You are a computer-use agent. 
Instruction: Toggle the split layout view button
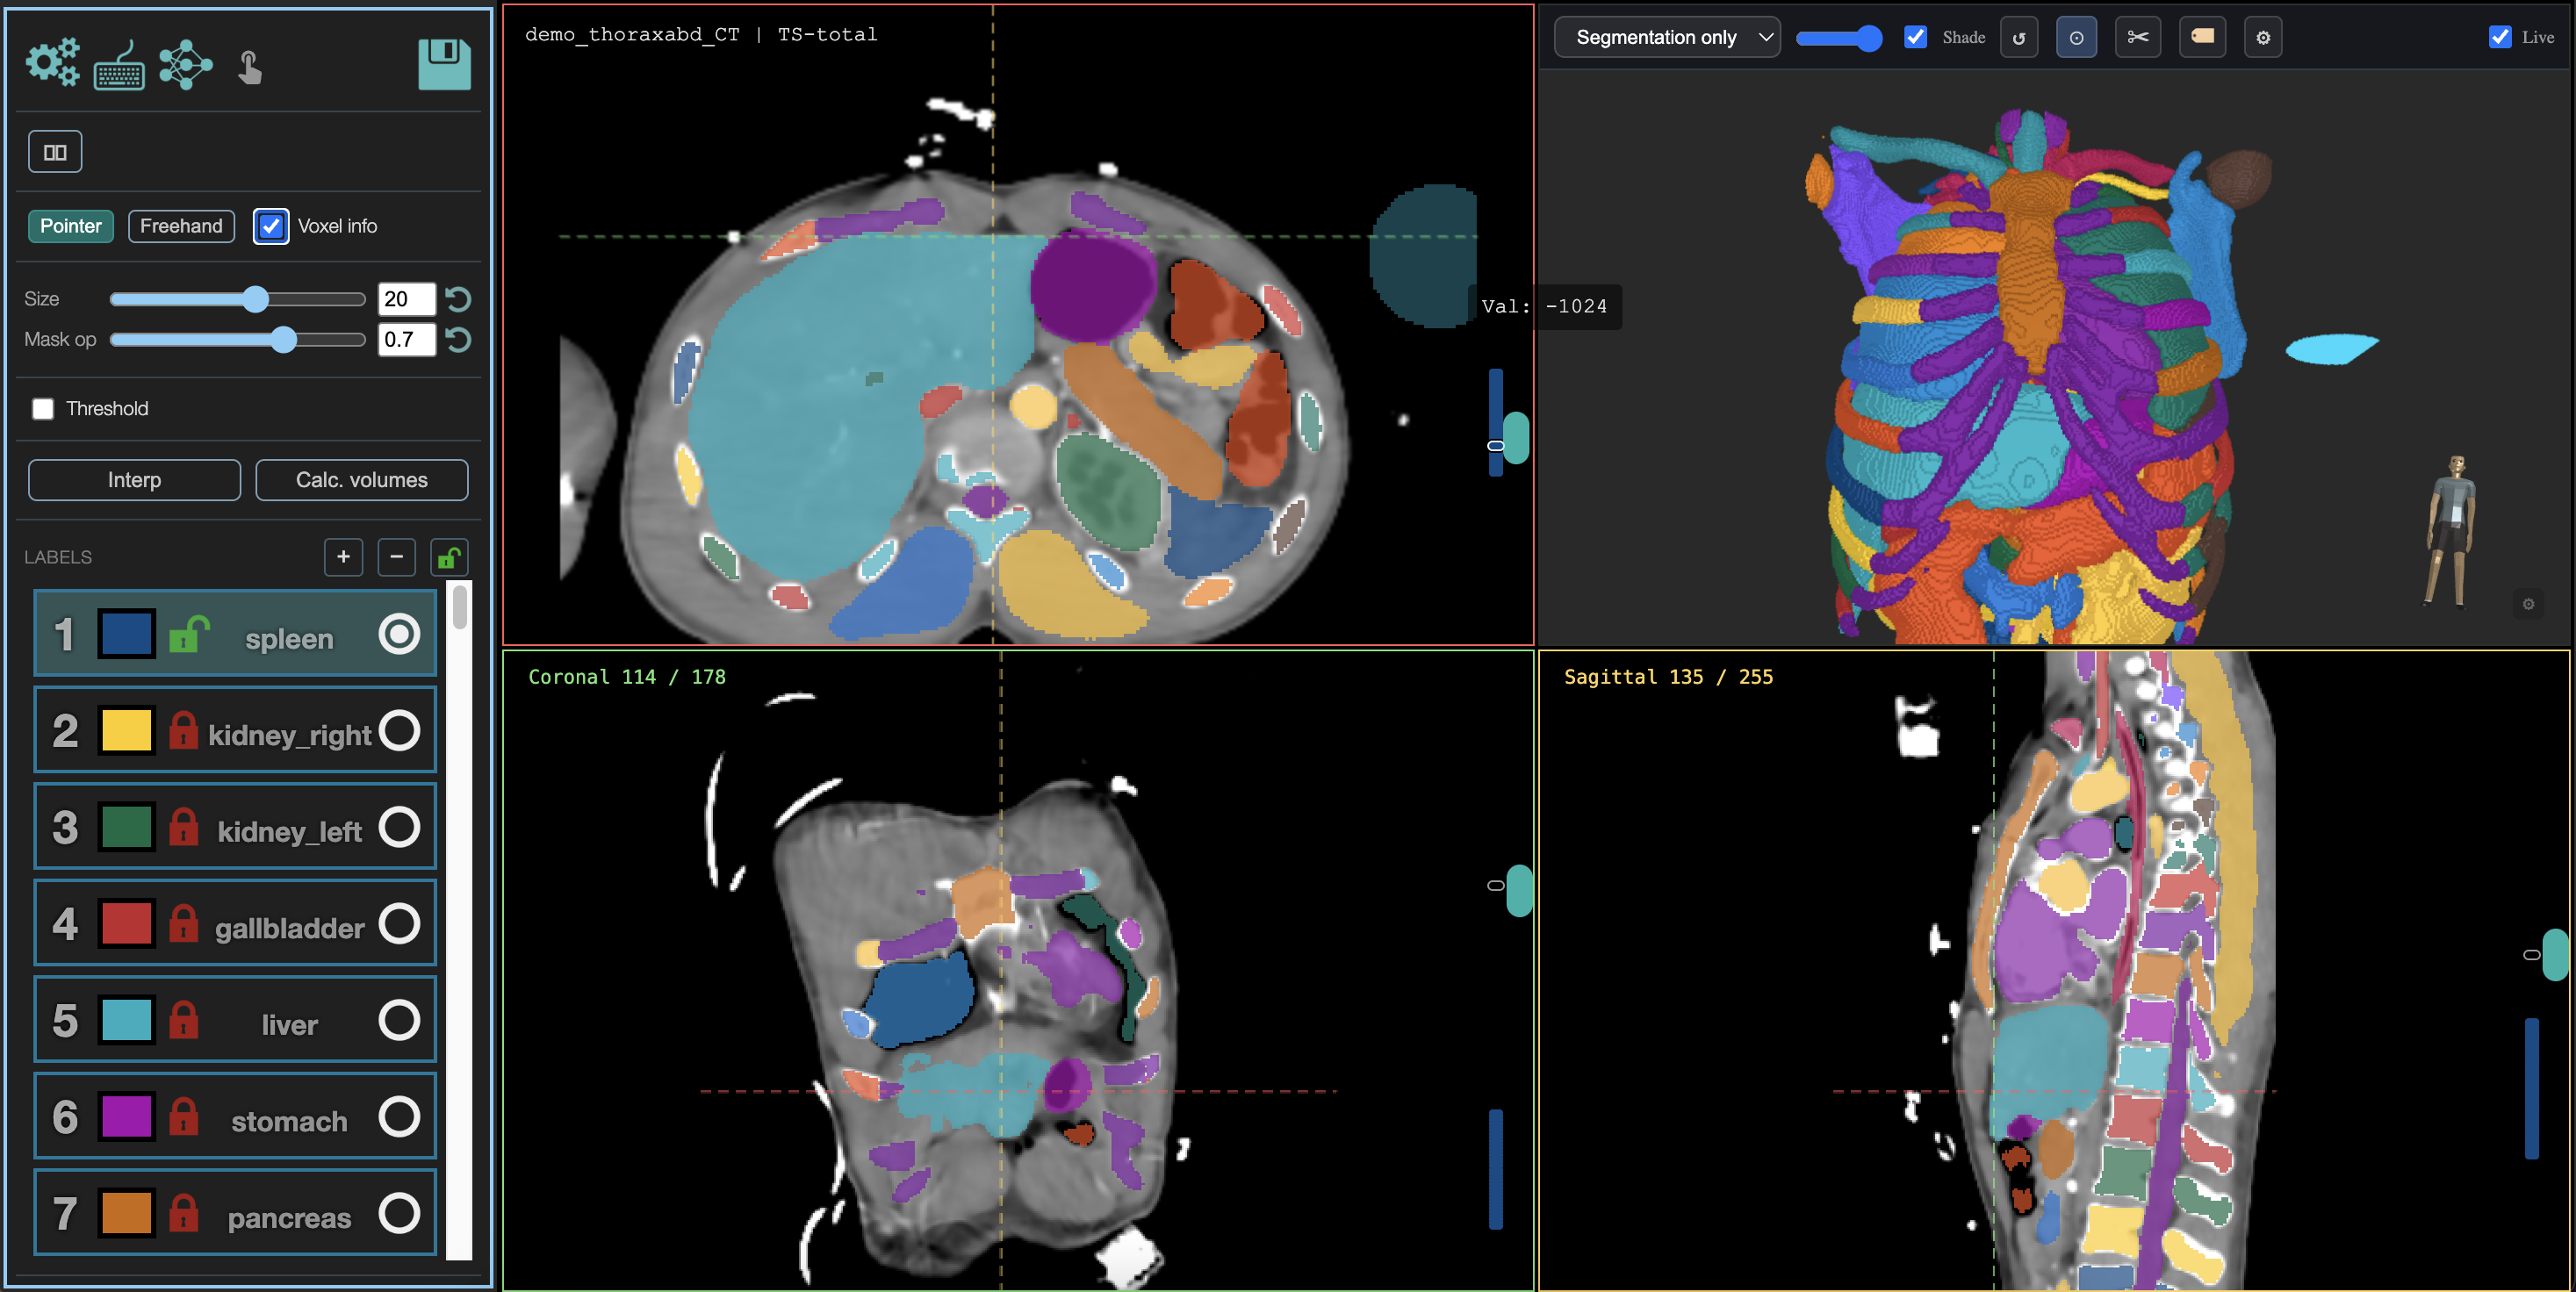coord(55,152)
